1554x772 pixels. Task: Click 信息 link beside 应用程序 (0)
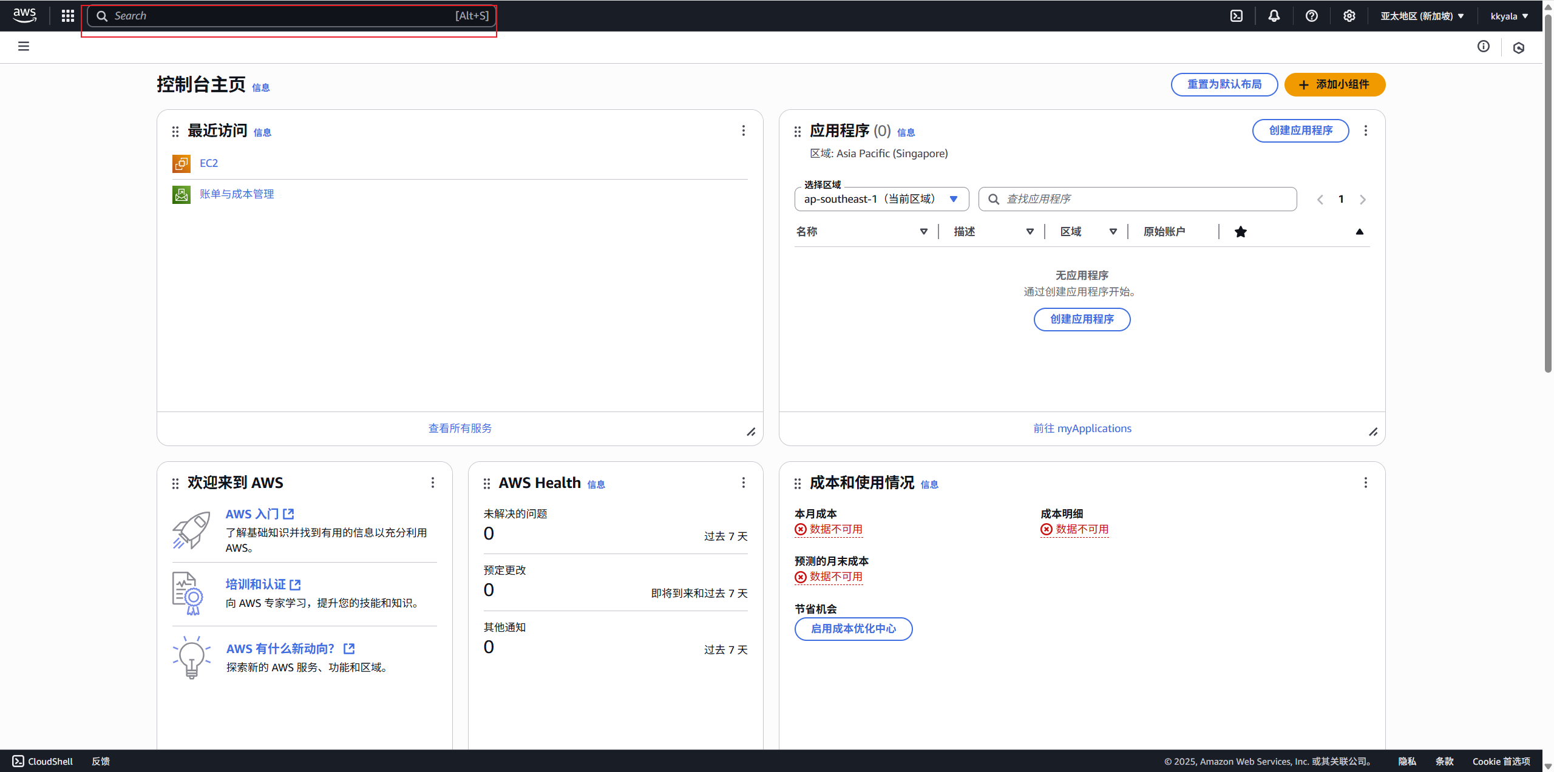tap(906, 133)
